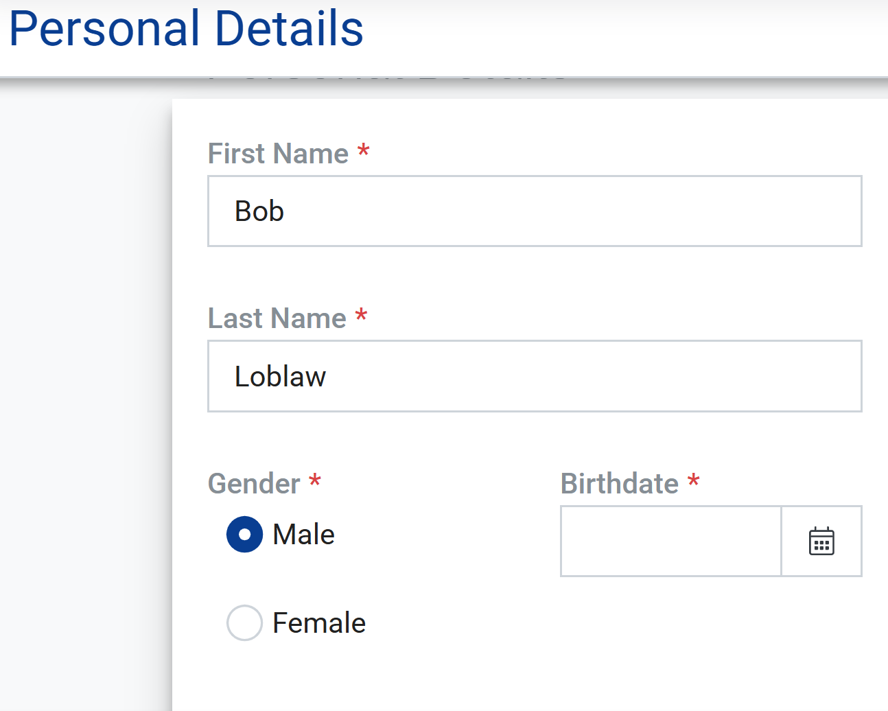Click empty header area right of Personal Details
The height and width of the screenshot is (711, 888).
pyautogui.click(x=618, y=34)
